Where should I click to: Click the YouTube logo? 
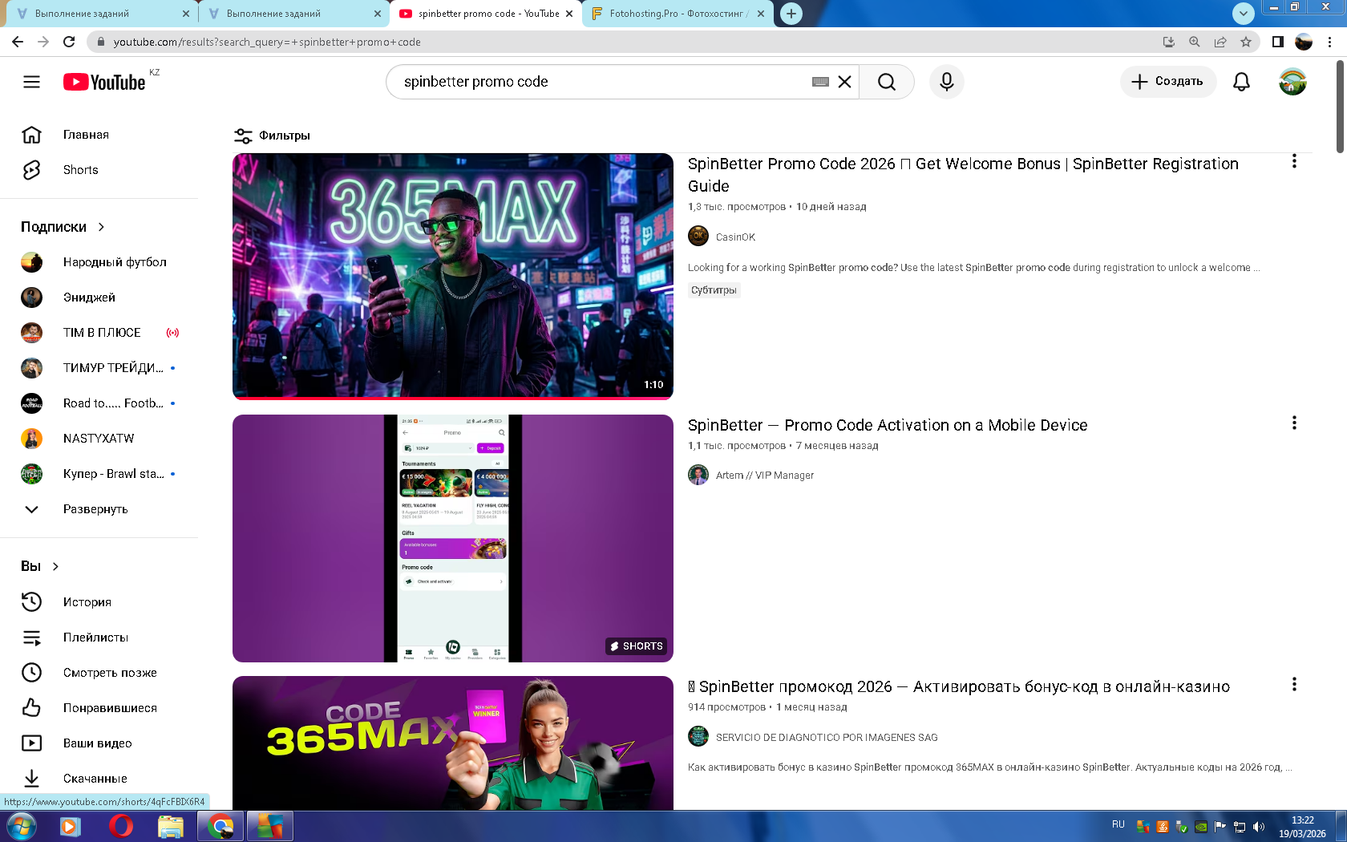pyautogui.click(x=104, y=82)
